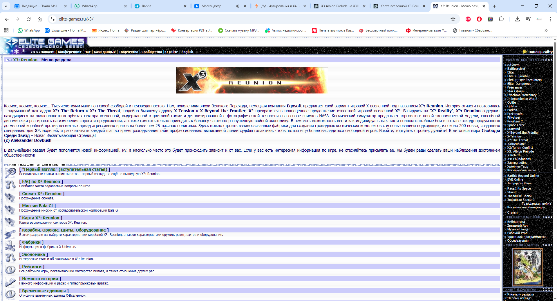
Task: Click the address bar URL field
Action: point(252,19)
